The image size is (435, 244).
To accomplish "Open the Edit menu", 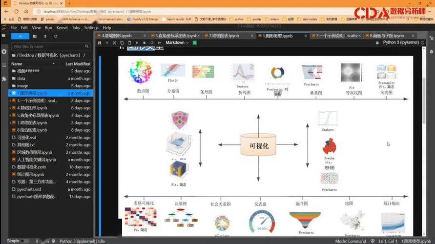I will pos(24,28).
